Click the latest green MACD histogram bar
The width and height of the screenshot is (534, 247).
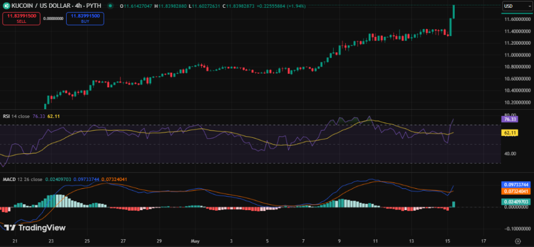coord(454,204)
